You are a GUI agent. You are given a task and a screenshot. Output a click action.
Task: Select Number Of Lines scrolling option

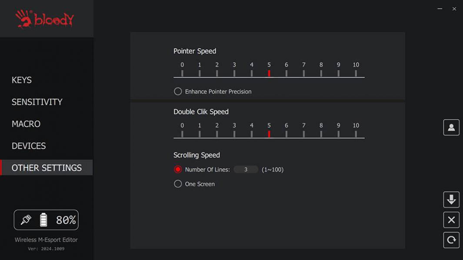pyautogui.click(x=178, y=169)
